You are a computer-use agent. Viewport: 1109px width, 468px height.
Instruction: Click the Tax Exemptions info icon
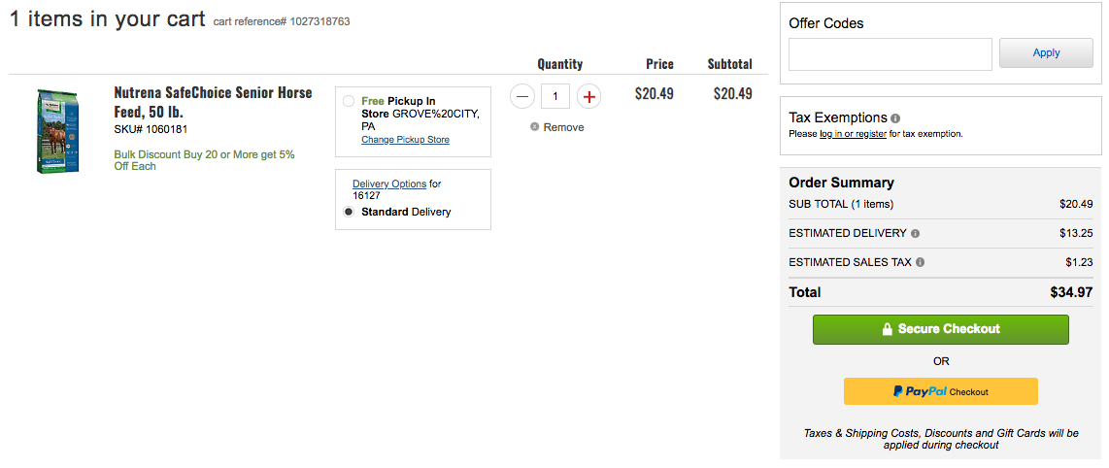tap(895, 118)
